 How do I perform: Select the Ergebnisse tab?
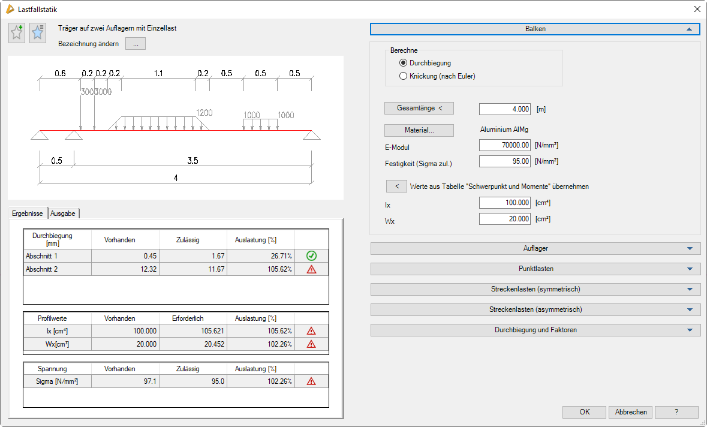28,213
